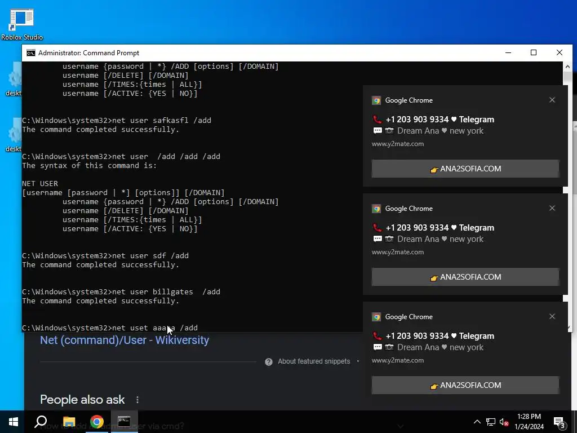Dismiss the middle Chrome notification
Image resolution: width=577 pixels, height=433 pixels.
(552, 208)
